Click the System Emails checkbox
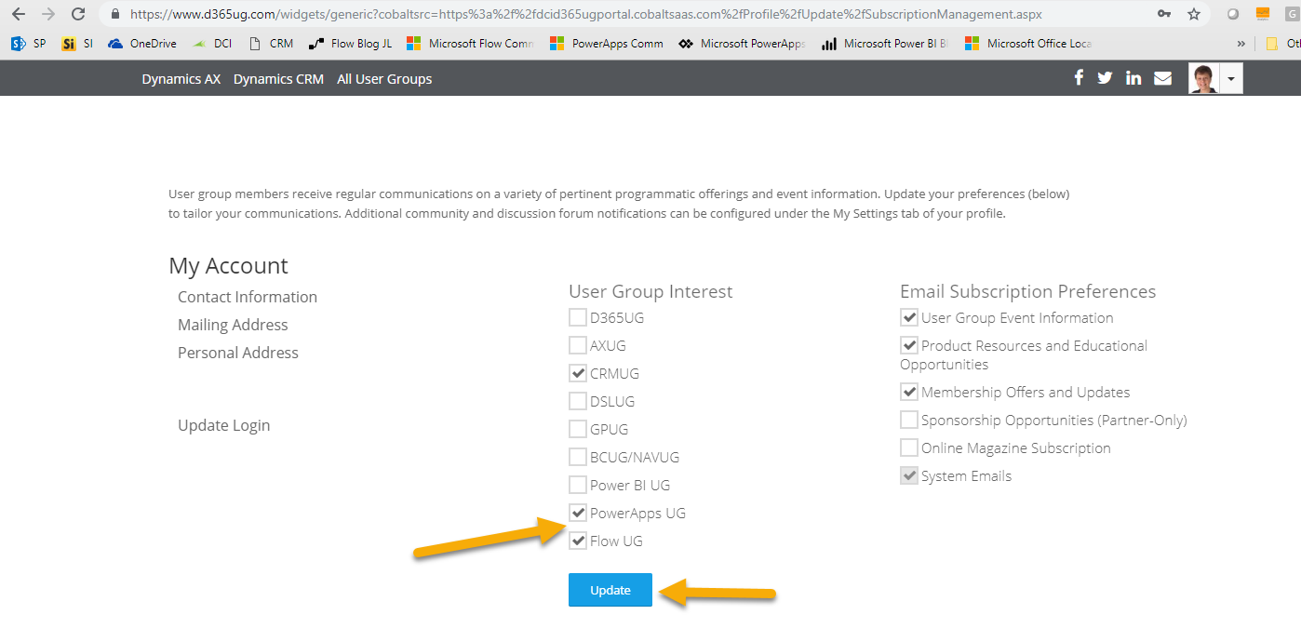Screen dimensions: 1301x628 coord(909,475)
